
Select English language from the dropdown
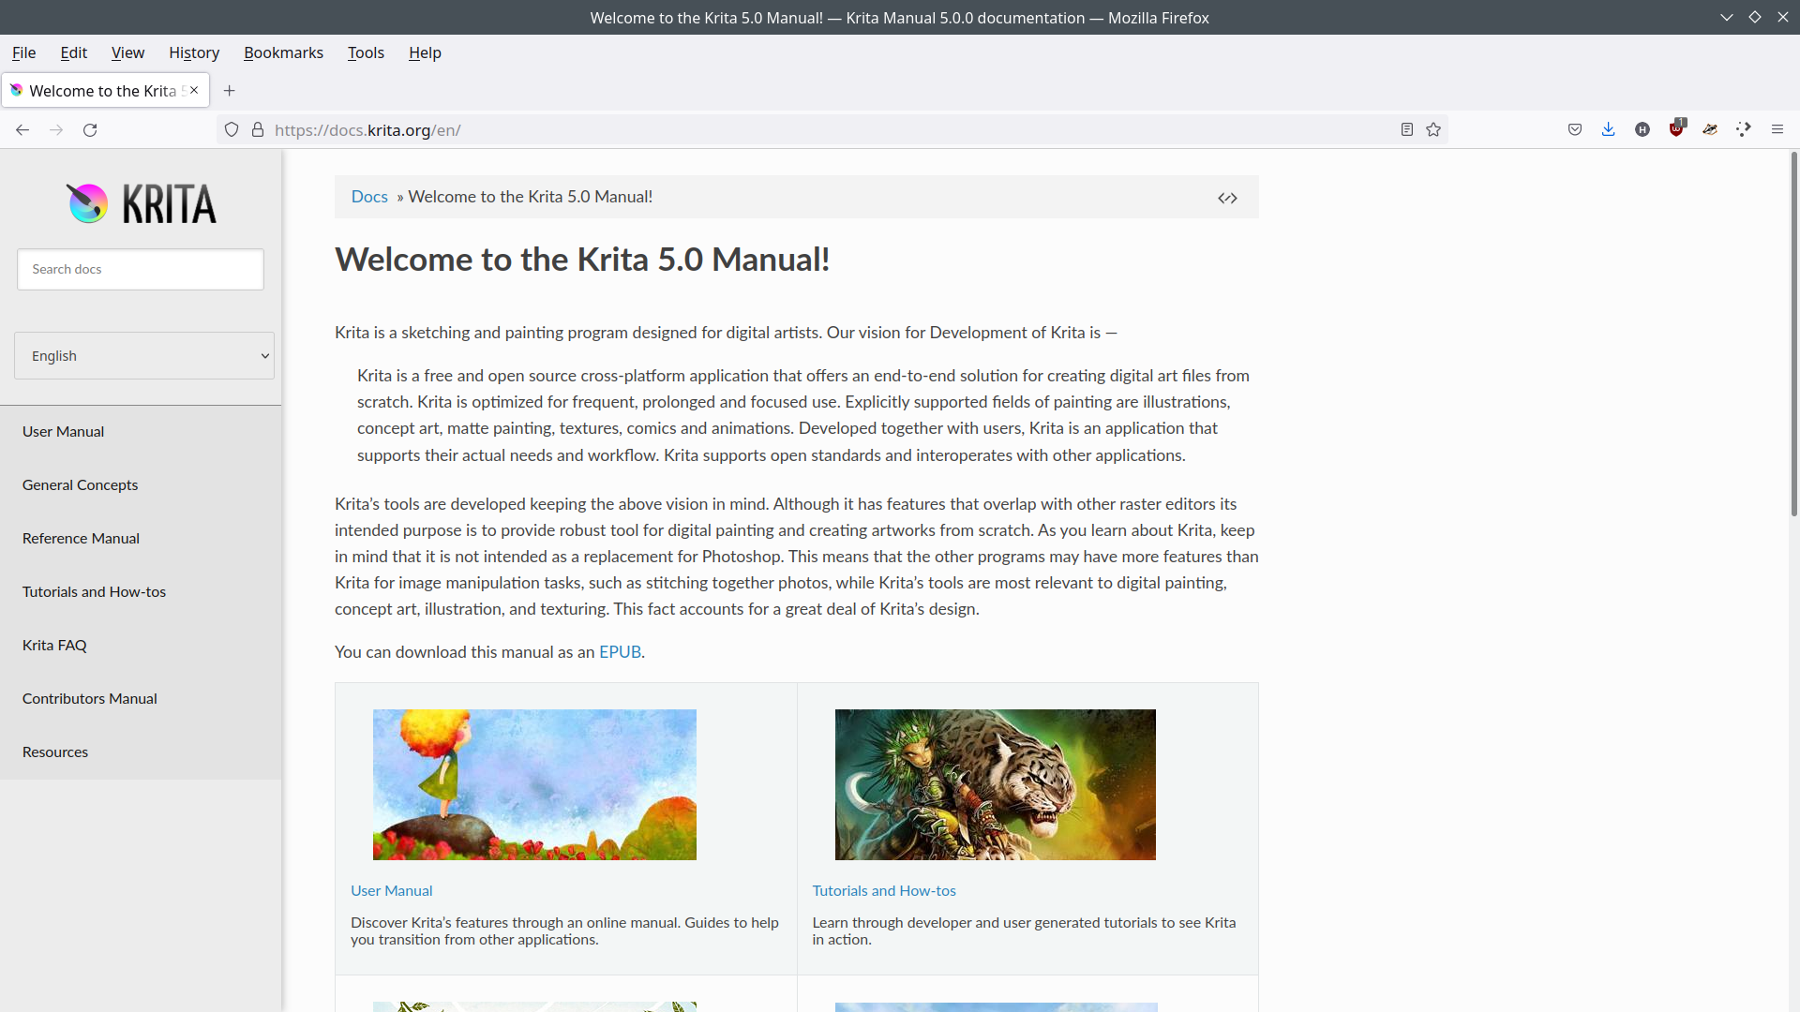141,356
